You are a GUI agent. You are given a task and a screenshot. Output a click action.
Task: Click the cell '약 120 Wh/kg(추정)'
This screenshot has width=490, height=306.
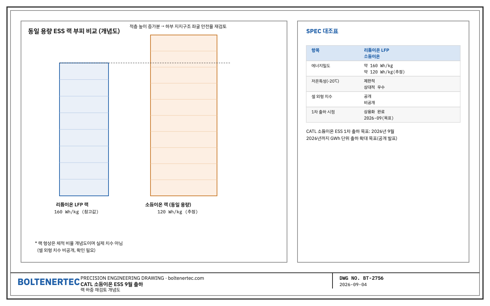click(384, 72)
